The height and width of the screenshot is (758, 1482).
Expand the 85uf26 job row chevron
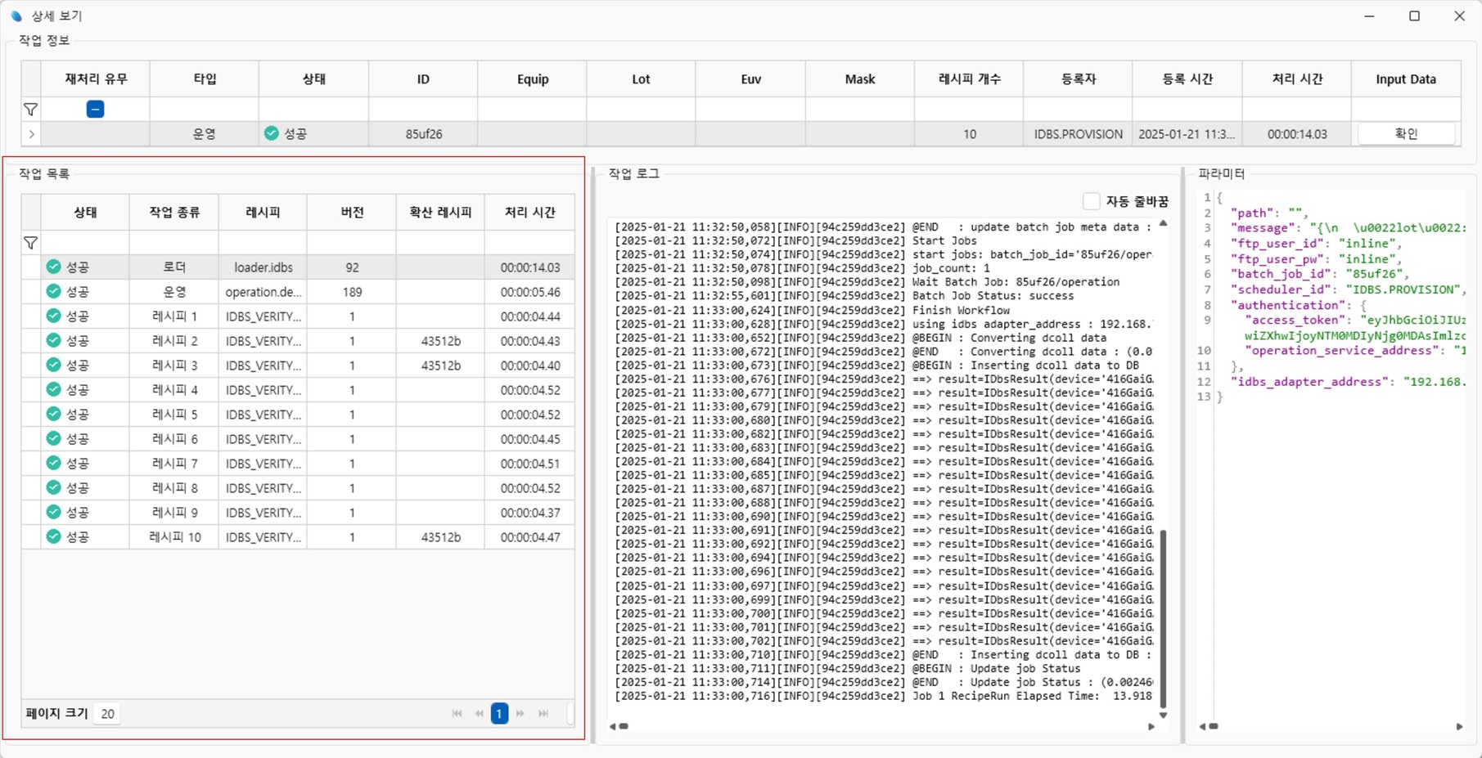click(x=31, y=134)
